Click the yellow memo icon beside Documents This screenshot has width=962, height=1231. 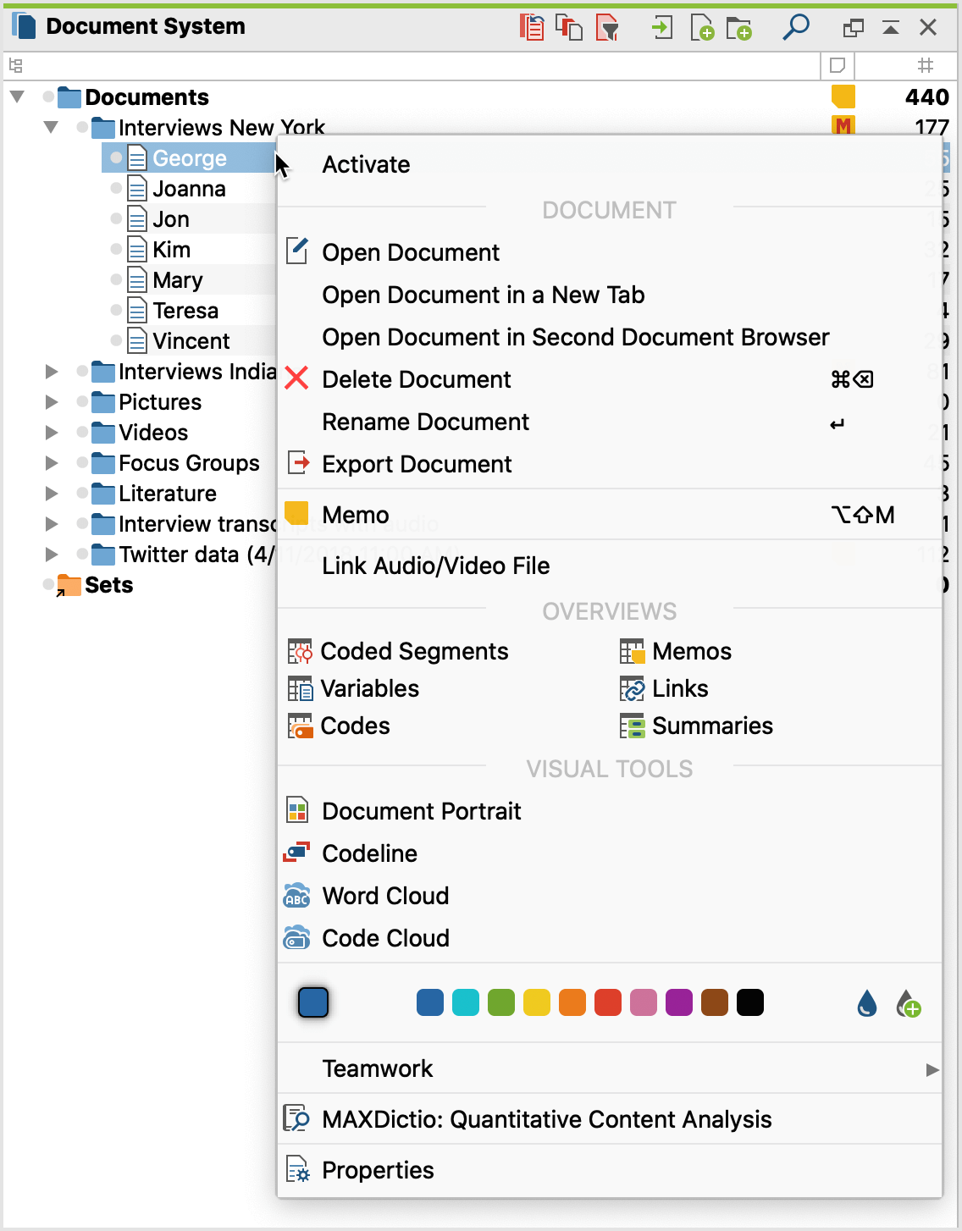(843, 97)
